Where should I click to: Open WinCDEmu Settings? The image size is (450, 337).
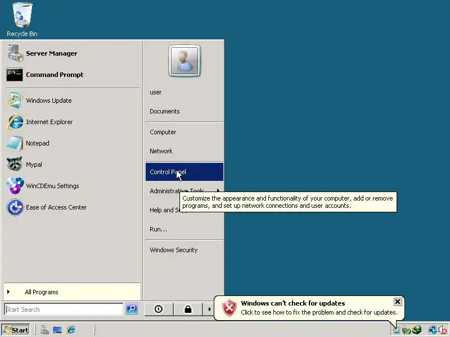72,186
